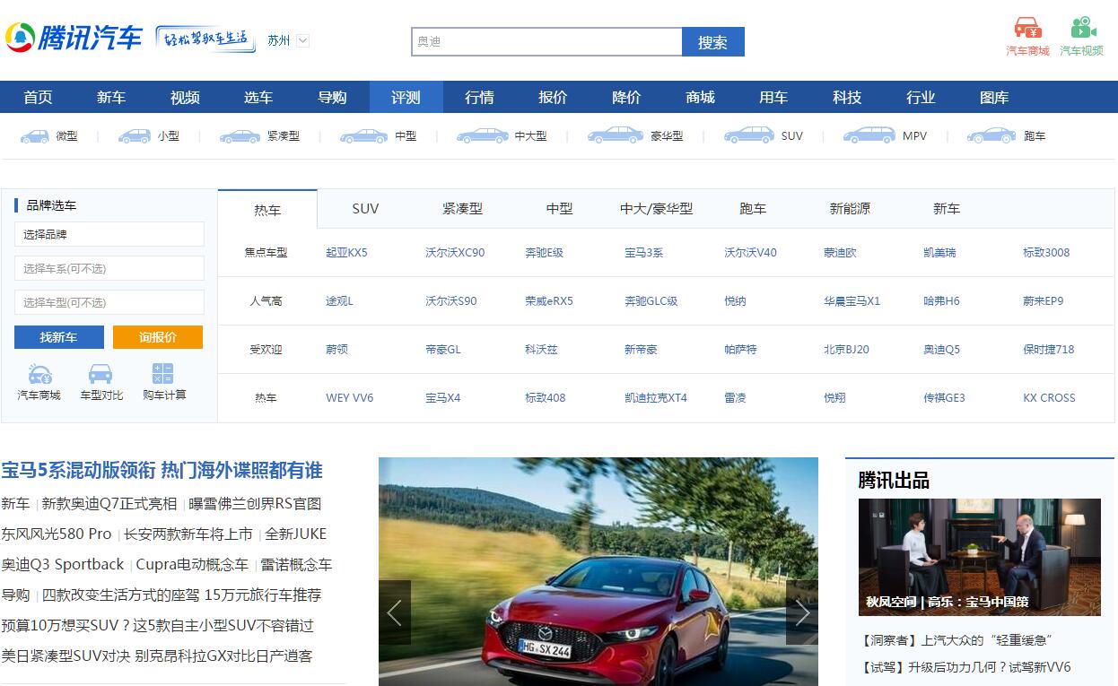Expand the 选择车型 model dropdown
Screen dimensions: 1118x686
click(x=109, y=302)
